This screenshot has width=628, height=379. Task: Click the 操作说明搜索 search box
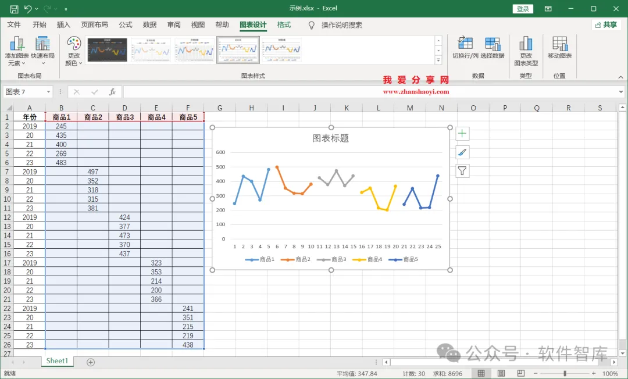coord(342,25)
